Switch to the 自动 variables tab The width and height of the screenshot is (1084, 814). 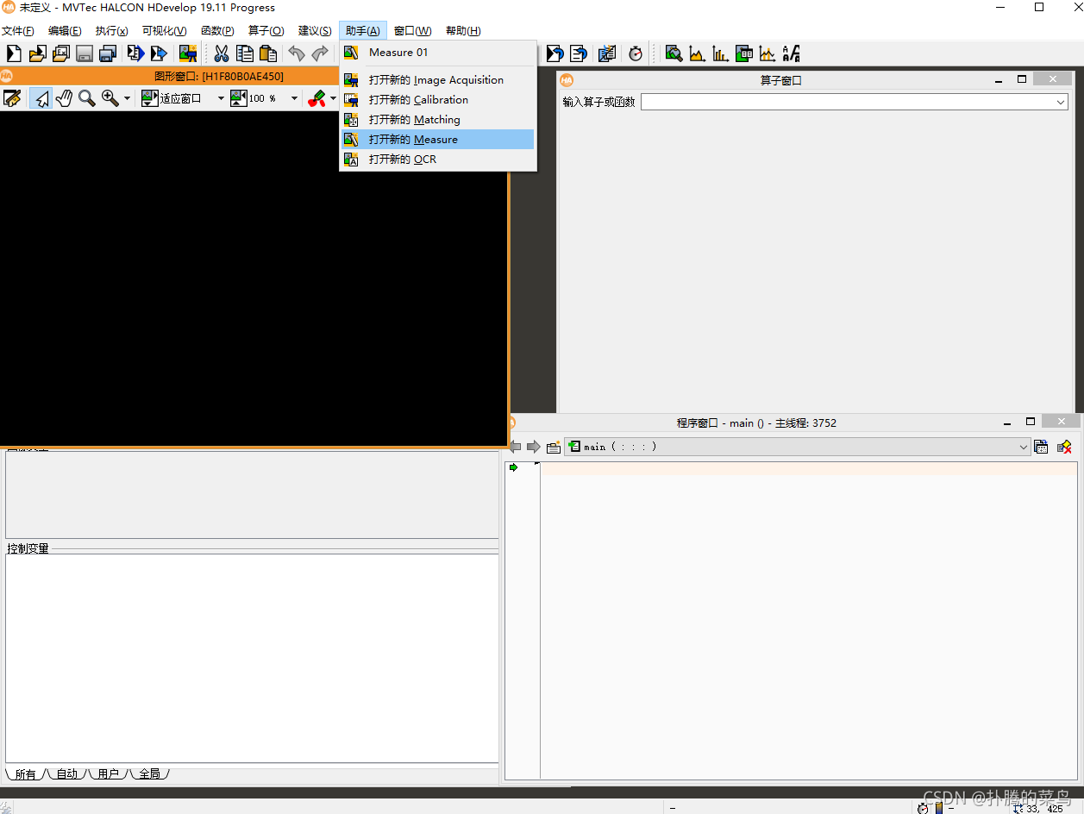(67, 773)
